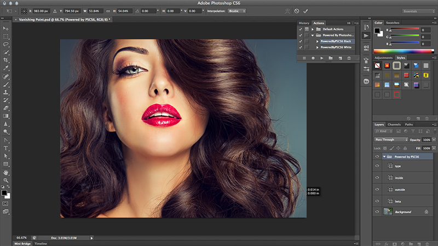Collapse the Powered By Photoshop set
The height and width of the screenshot is (246, 438).
[313, 35]
